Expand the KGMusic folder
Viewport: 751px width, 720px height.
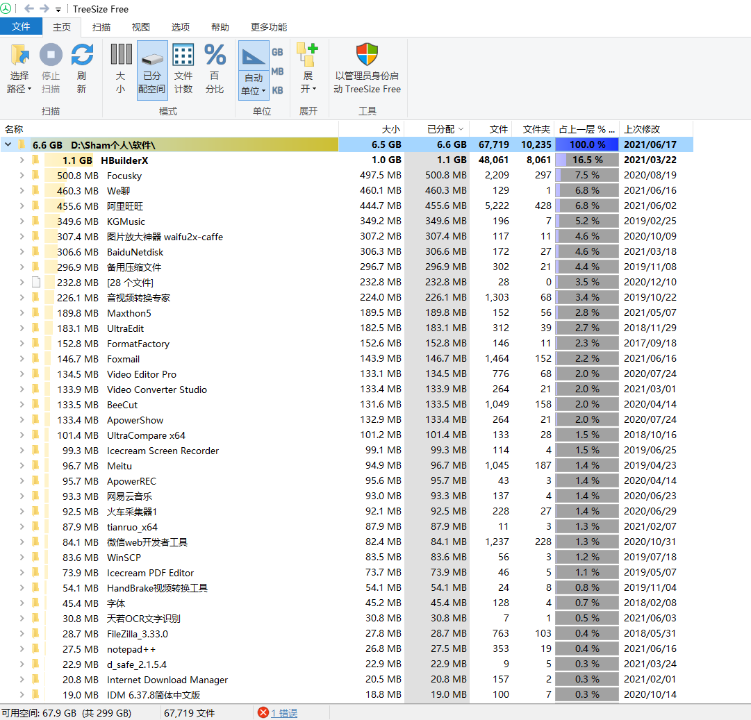pyautogui.click(x=22, y=221)
